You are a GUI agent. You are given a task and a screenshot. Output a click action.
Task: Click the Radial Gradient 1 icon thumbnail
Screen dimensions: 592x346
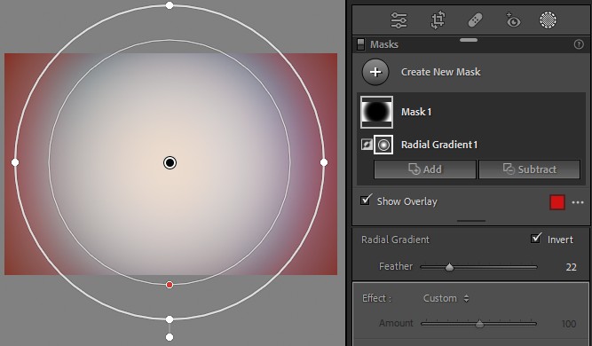(383, 145)
